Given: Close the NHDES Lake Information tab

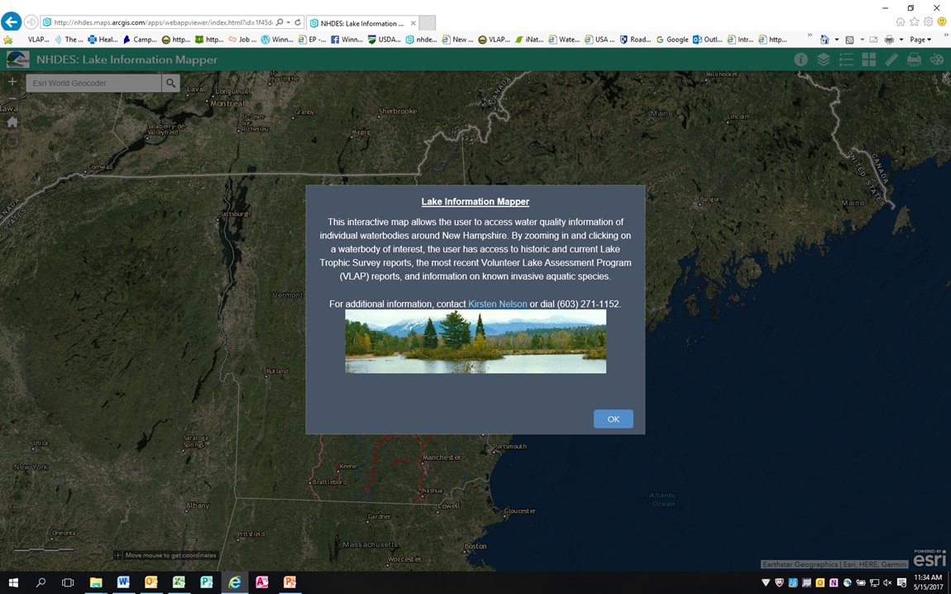Looking at the screenshot, I should pos(413,23).
